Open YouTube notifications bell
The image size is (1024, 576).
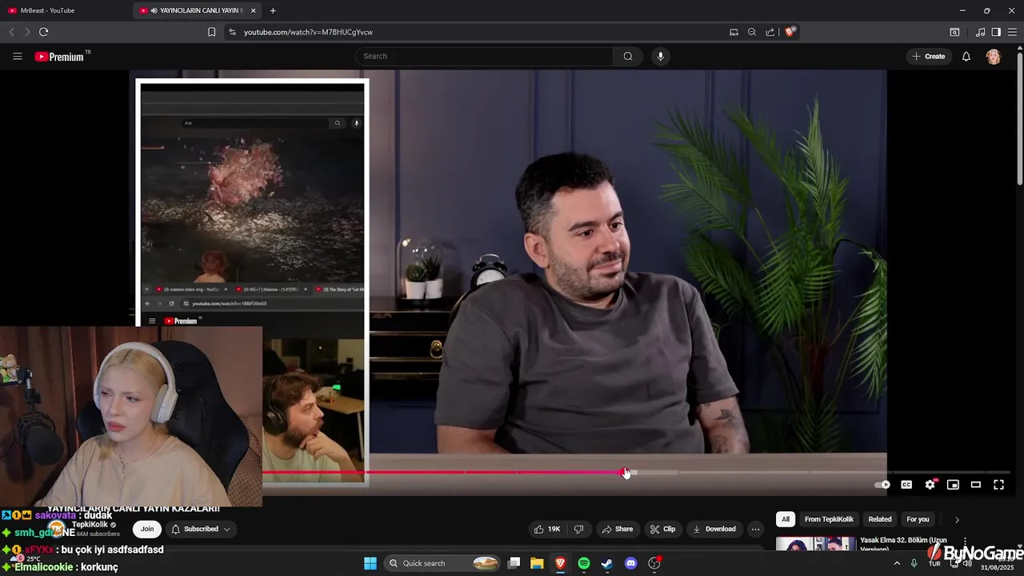pos(966,56)
